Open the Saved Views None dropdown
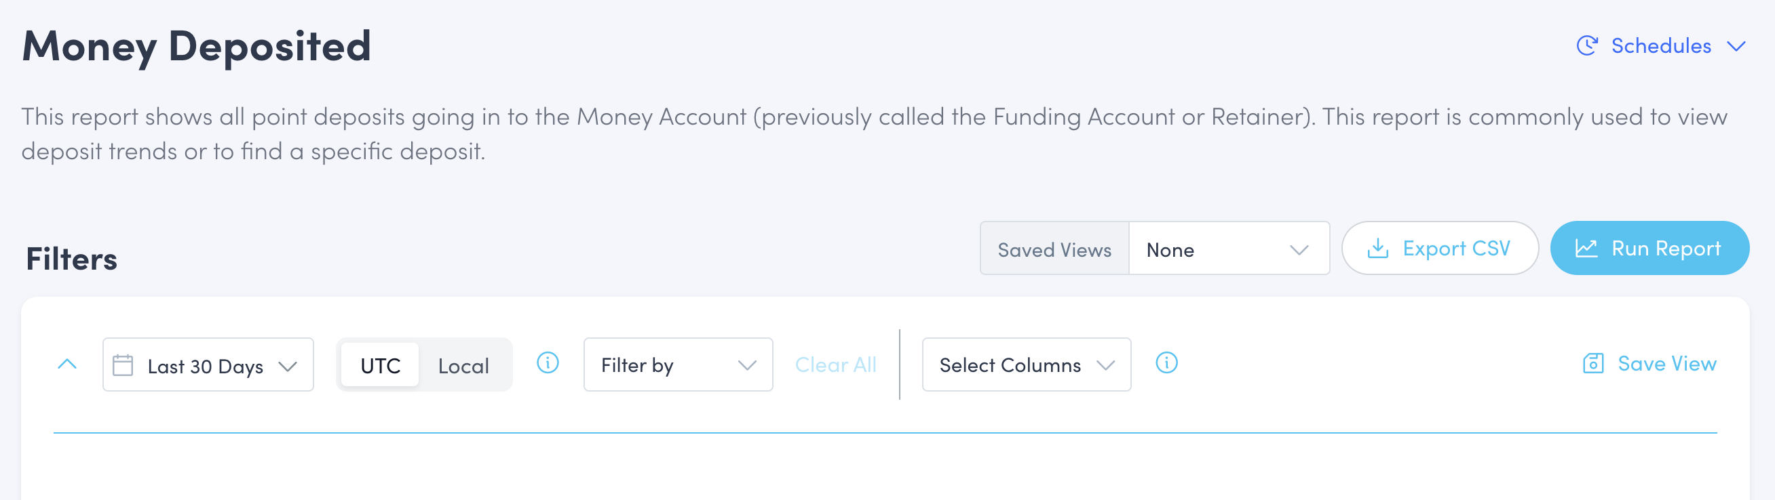Screen dimensions: 1775x500 [x=1228, y=249]
